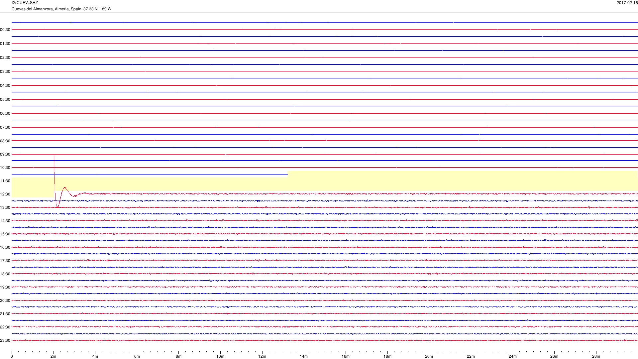The image size is (638, 359).
Task: Click the 8m axis label
Action: coord(179,356)
